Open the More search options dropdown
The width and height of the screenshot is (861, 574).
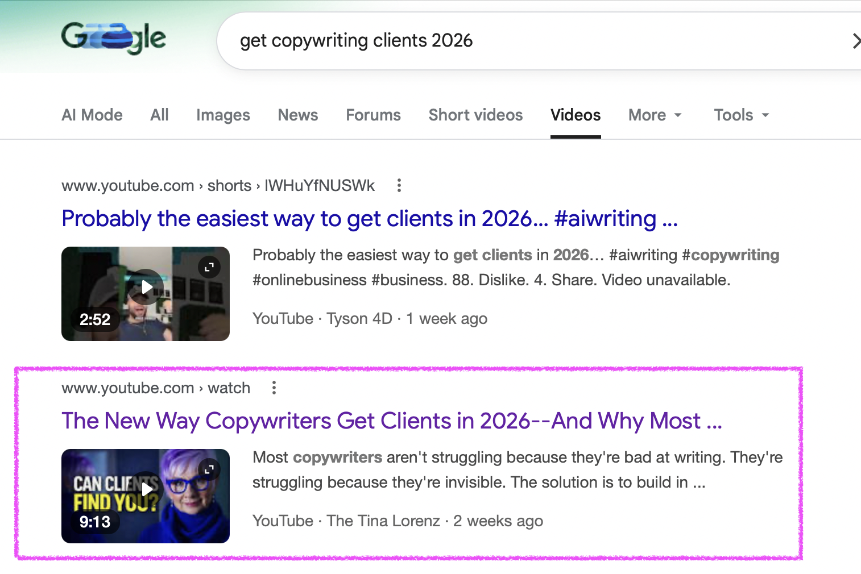coord(655,115)
